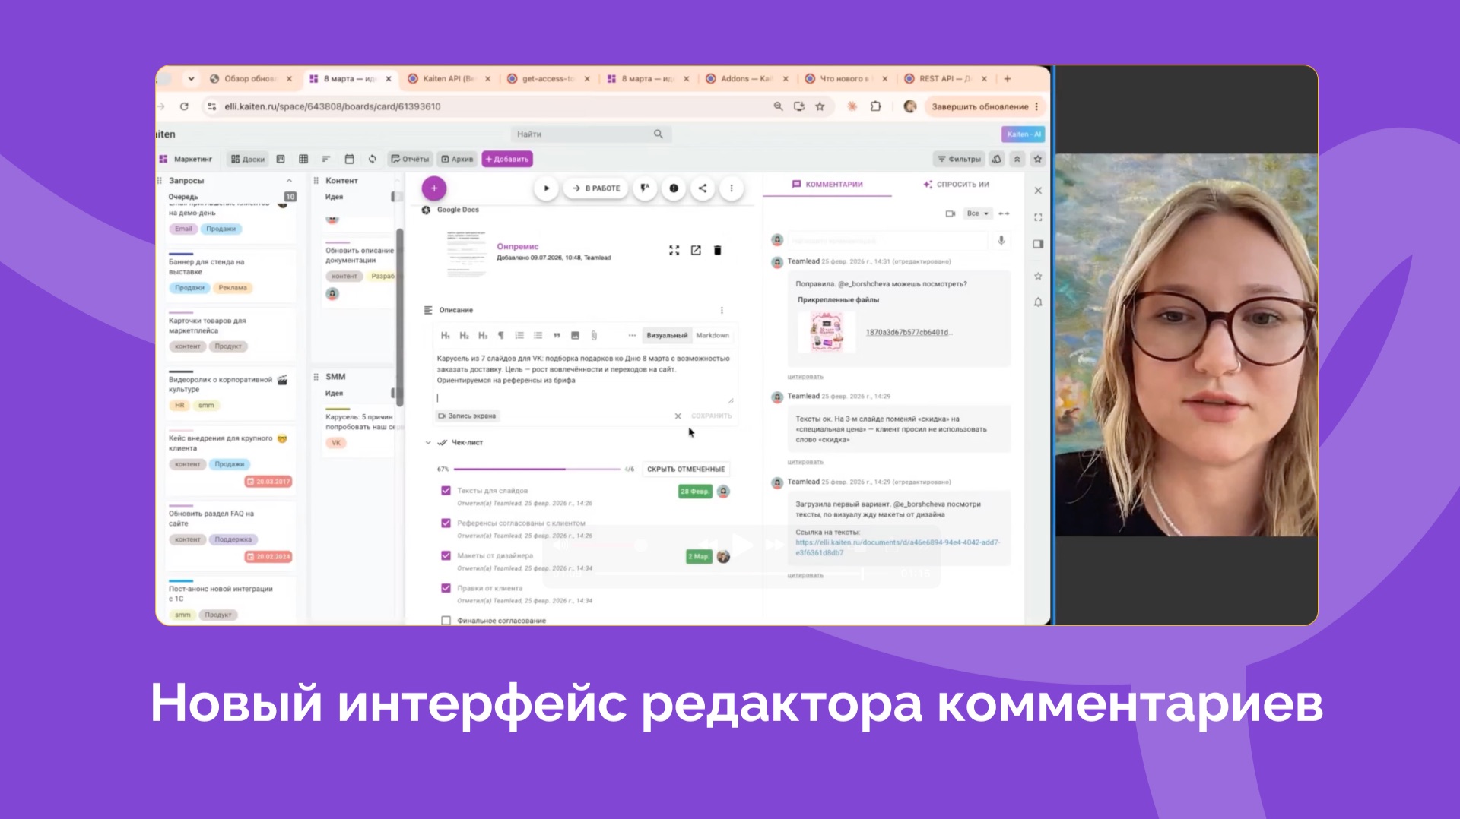Apply Heading 1 in description editor

click(446, 335)
